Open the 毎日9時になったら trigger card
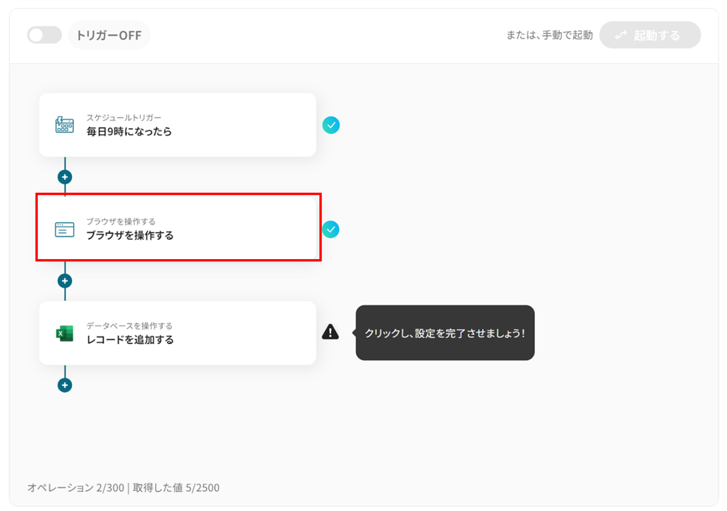 pyautogui.click(x=178, y=125)
